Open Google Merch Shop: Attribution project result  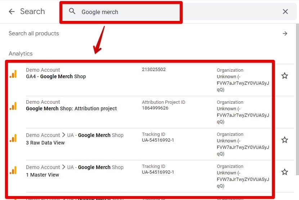coord(71,108)
